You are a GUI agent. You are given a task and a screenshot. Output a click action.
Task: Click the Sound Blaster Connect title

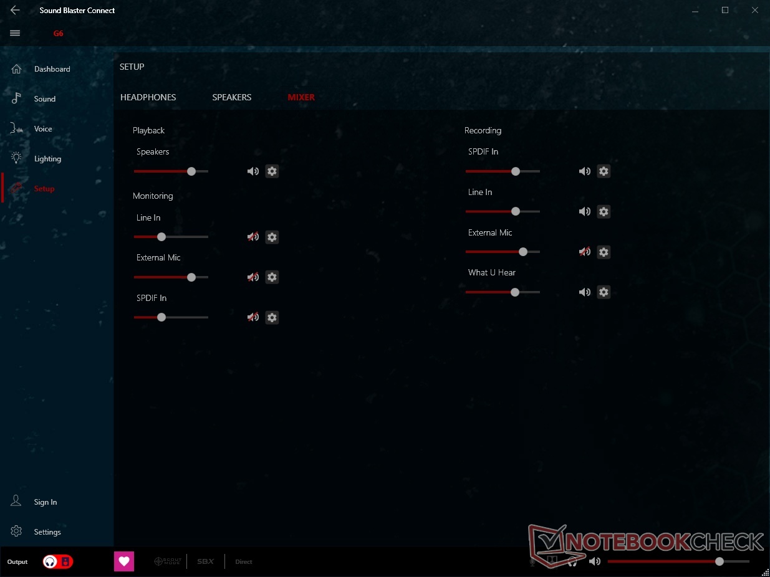pyautogui.click(x=77, y=11)
